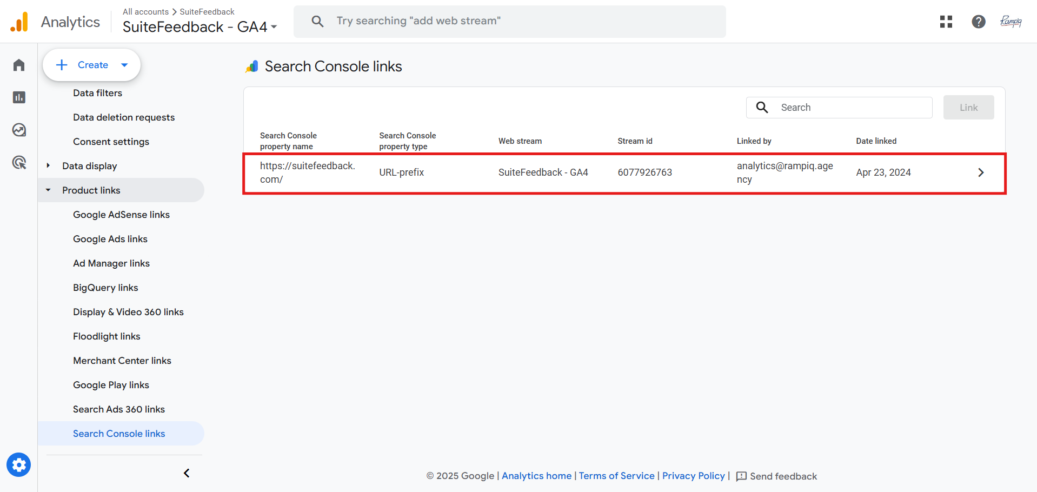
Task: Open the Reports bar chart icon
Action: pos(19,97)
